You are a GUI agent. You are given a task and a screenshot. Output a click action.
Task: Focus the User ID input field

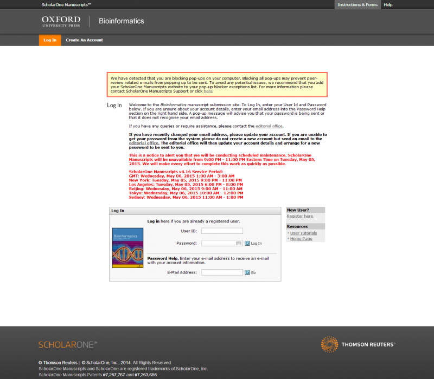(222, 231)
